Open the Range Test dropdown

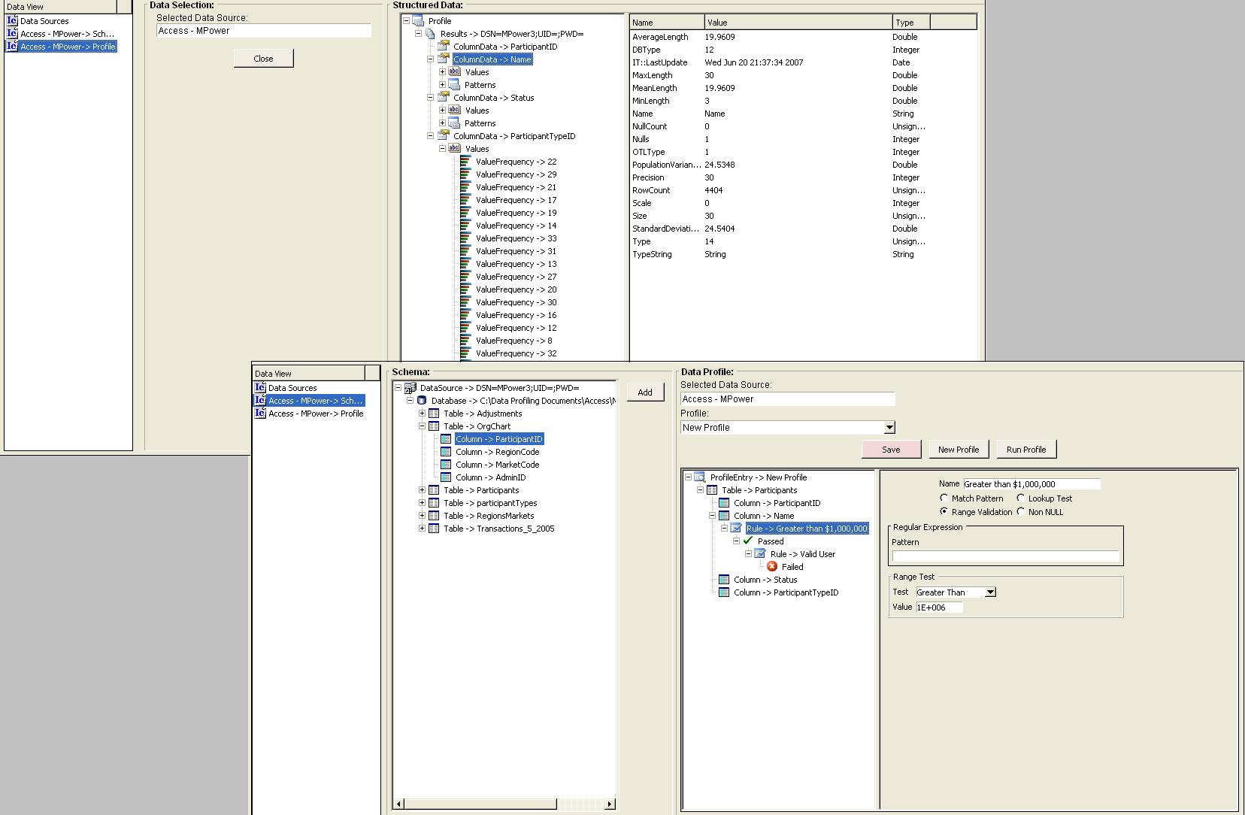point(990,592)
